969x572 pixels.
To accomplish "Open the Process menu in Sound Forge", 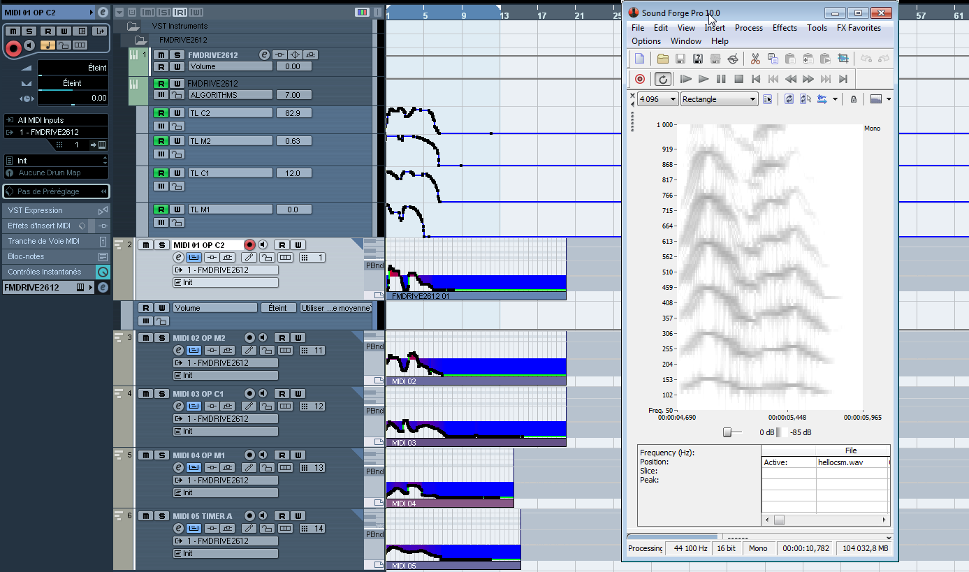I will [x=748, y=28].
